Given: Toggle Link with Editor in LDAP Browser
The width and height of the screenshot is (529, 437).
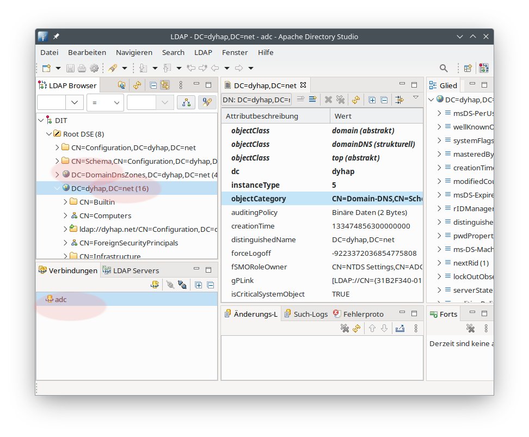Looking at the screenshot, I should coord(164,85).
